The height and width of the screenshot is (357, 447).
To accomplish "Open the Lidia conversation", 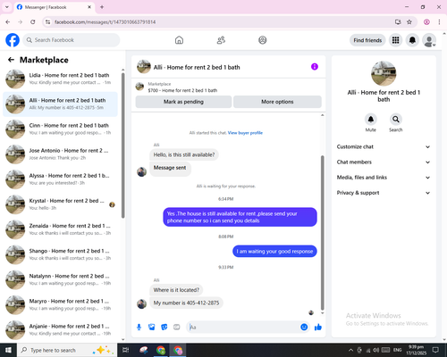I will (x=60, y=79).
